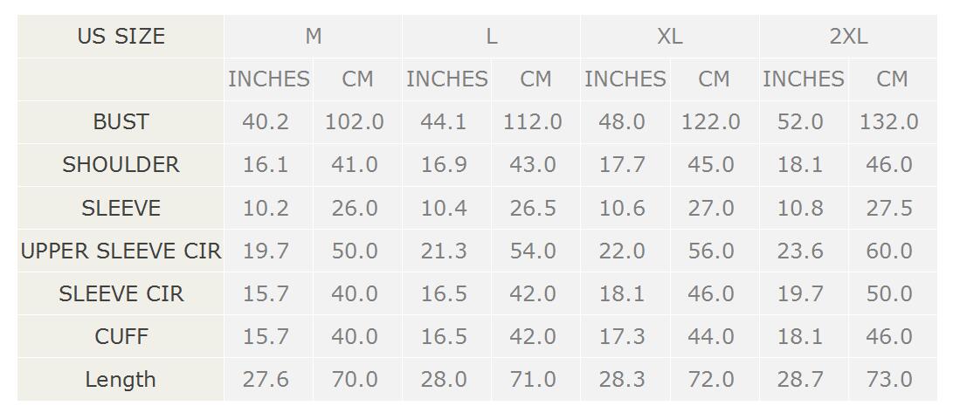The height and width of the screenshot is (413, 953).
Task: Select the L size column header
Action: [491, 37]
